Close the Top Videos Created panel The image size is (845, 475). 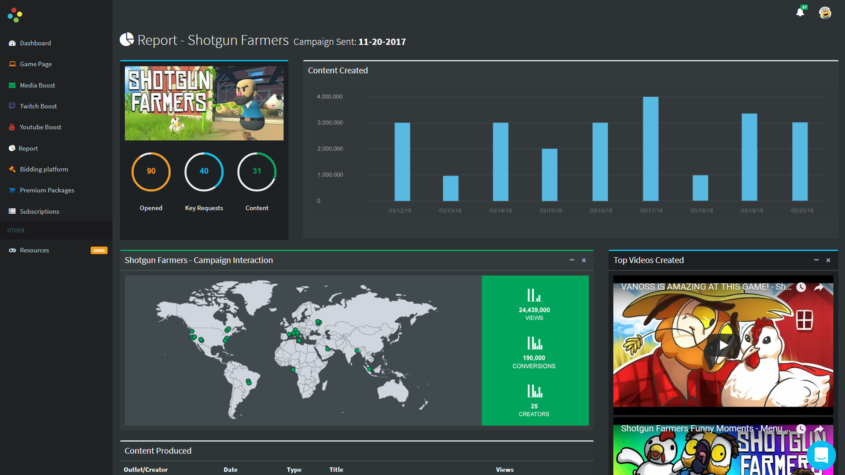pyautogui.click(x=828, y=260)
